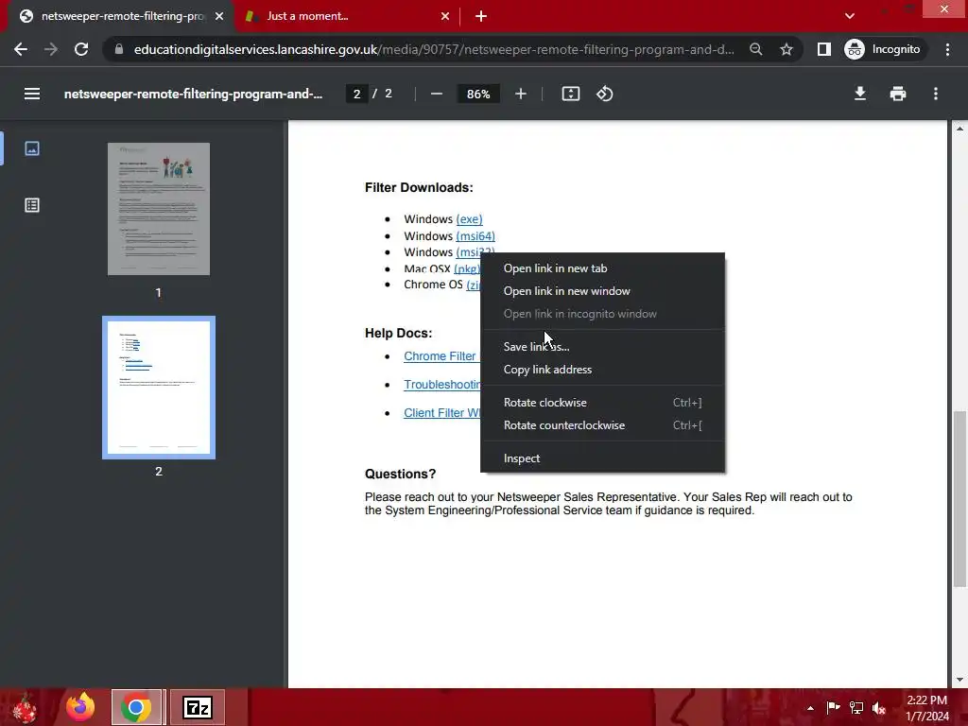
Task: Open the network status tray icon
Action: pyautogui.click(x=856, y=707)
